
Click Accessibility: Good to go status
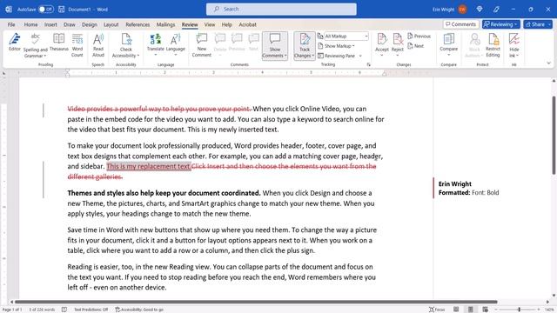(139, 310)
